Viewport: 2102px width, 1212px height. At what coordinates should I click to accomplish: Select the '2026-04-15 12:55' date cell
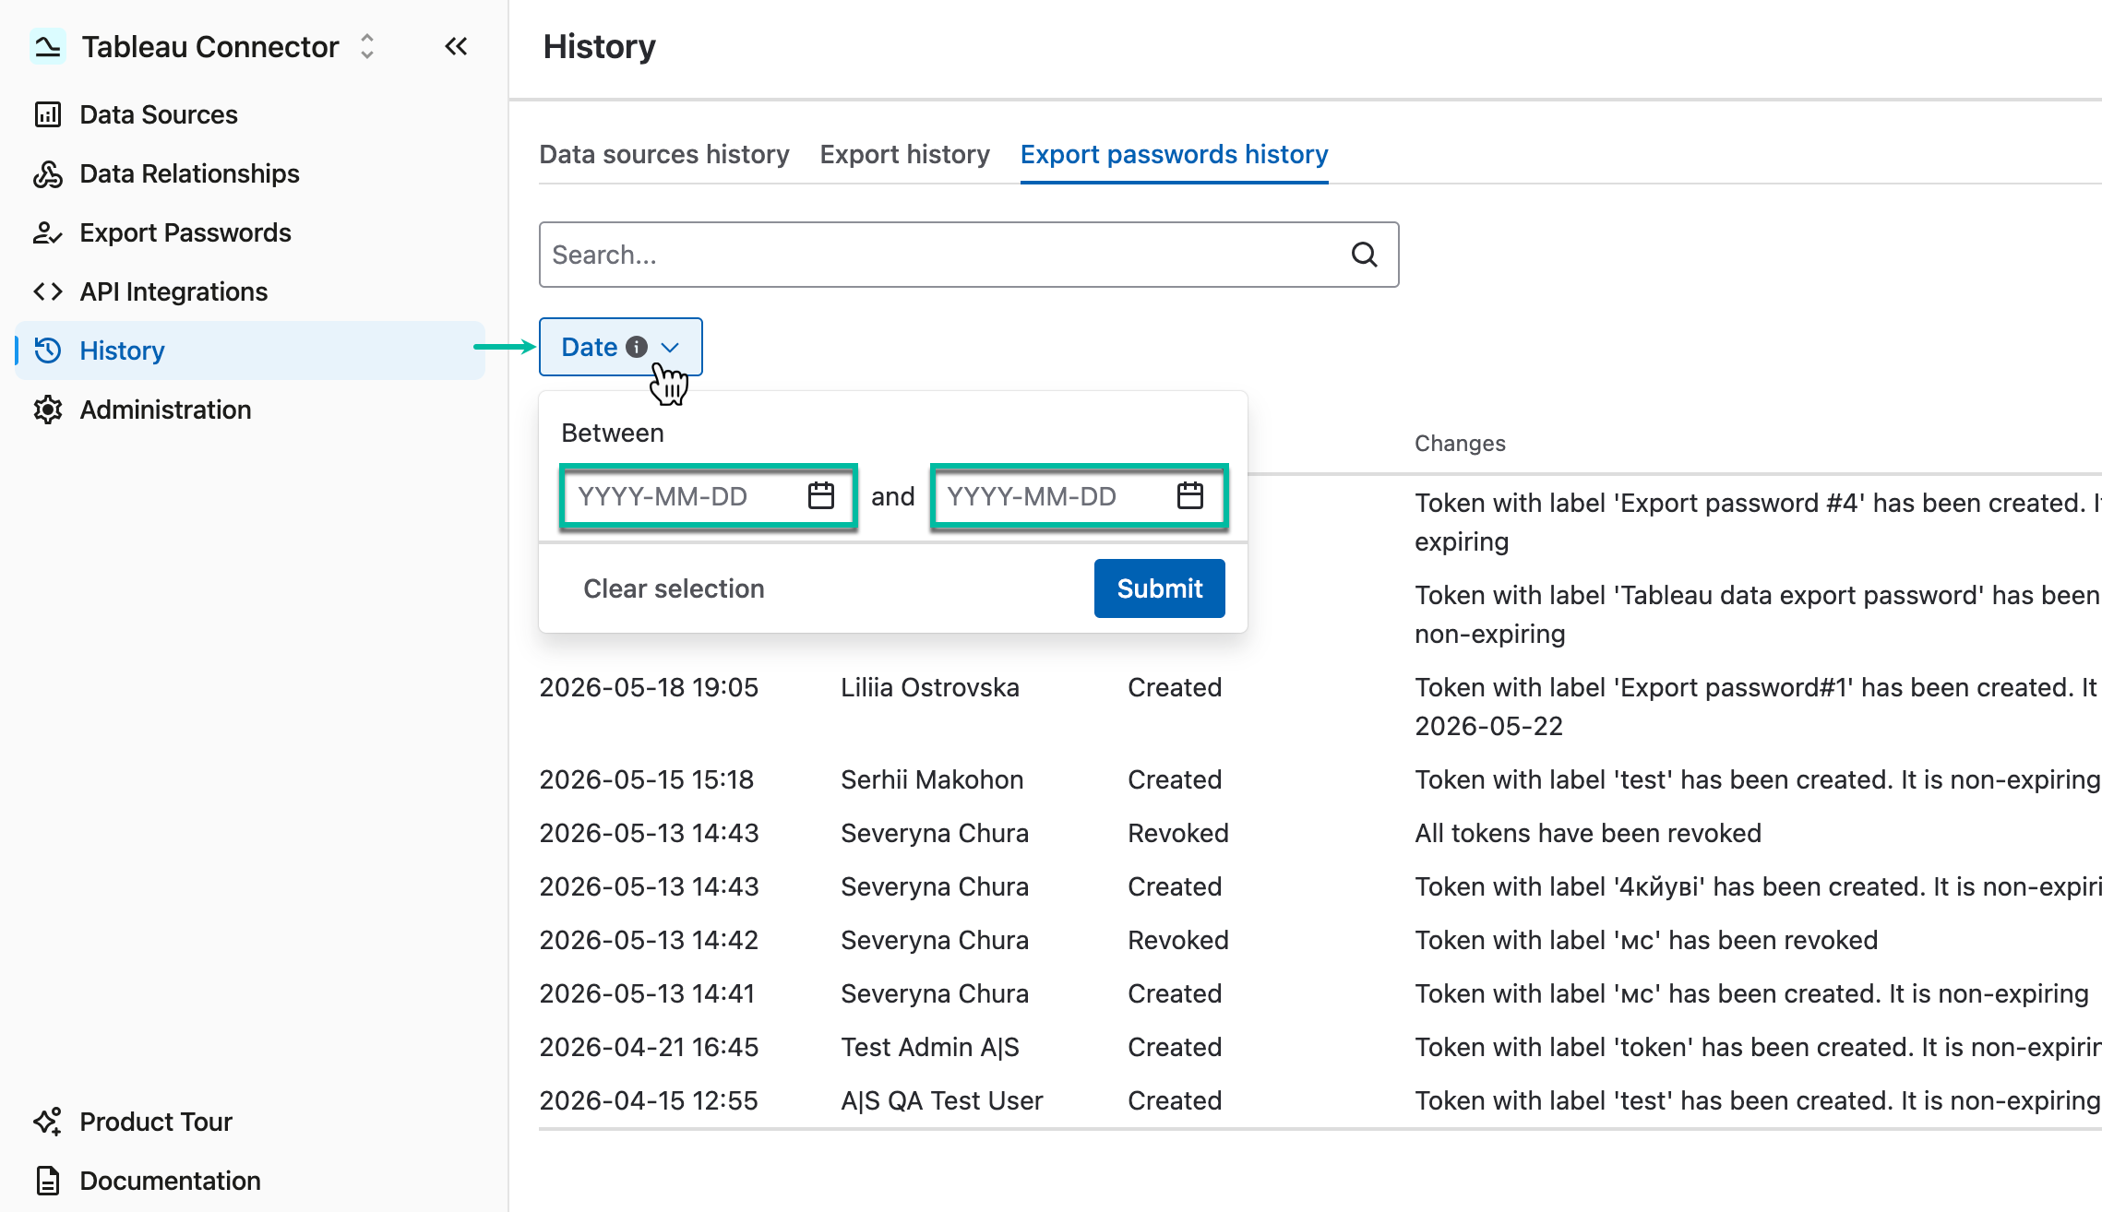649,1100
